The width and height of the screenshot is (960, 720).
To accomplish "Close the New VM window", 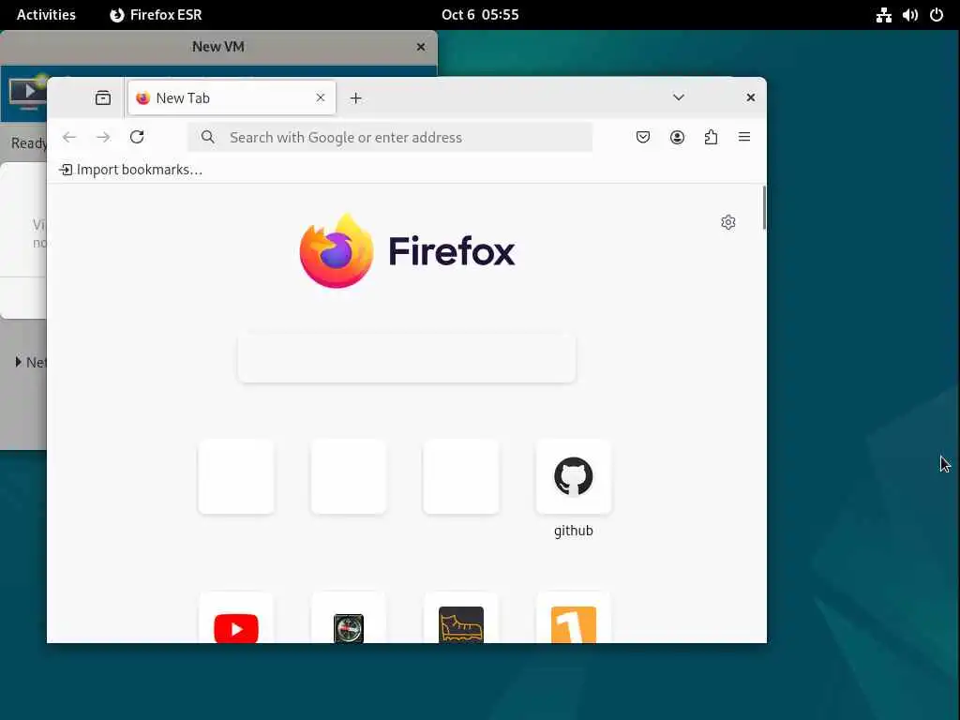I will 421,47.
